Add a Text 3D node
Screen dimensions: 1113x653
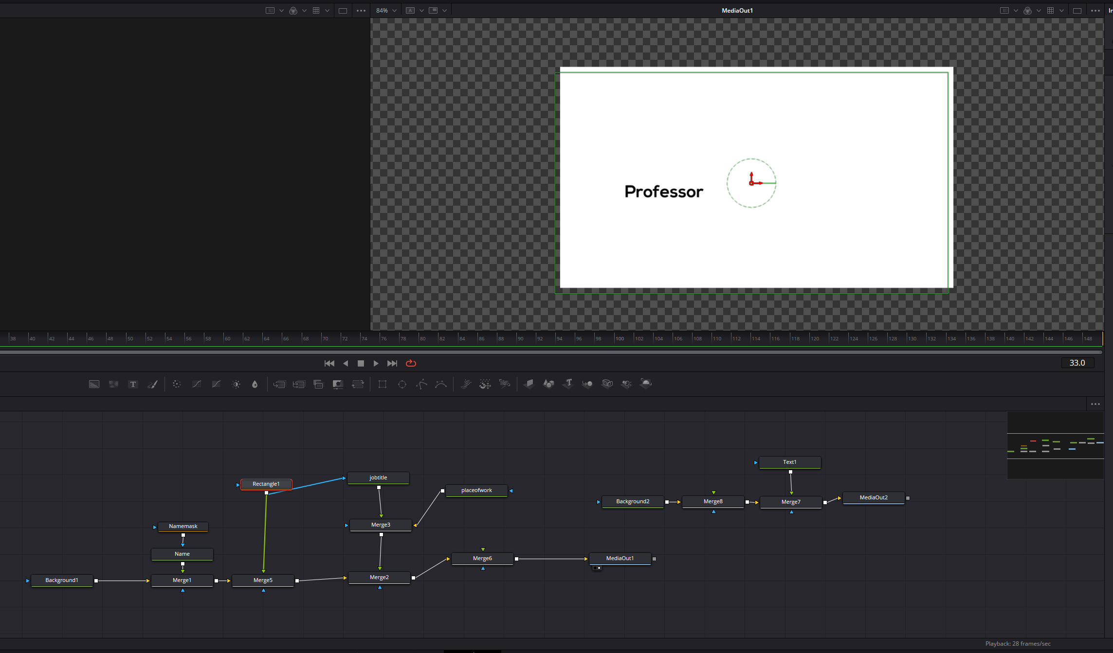click(x=568, y=384)
